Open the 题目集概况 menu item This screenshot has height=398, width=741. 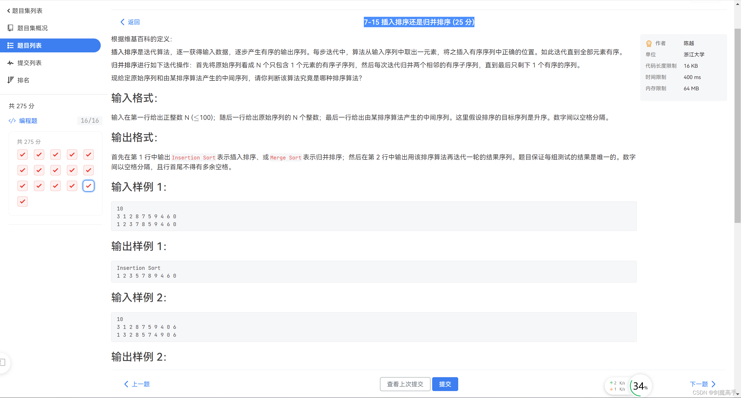tap(10, 28)
